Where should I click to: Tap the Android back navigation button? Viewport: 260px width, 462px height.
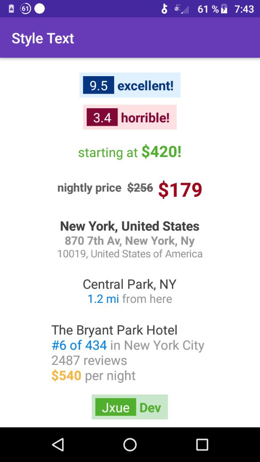58,444
